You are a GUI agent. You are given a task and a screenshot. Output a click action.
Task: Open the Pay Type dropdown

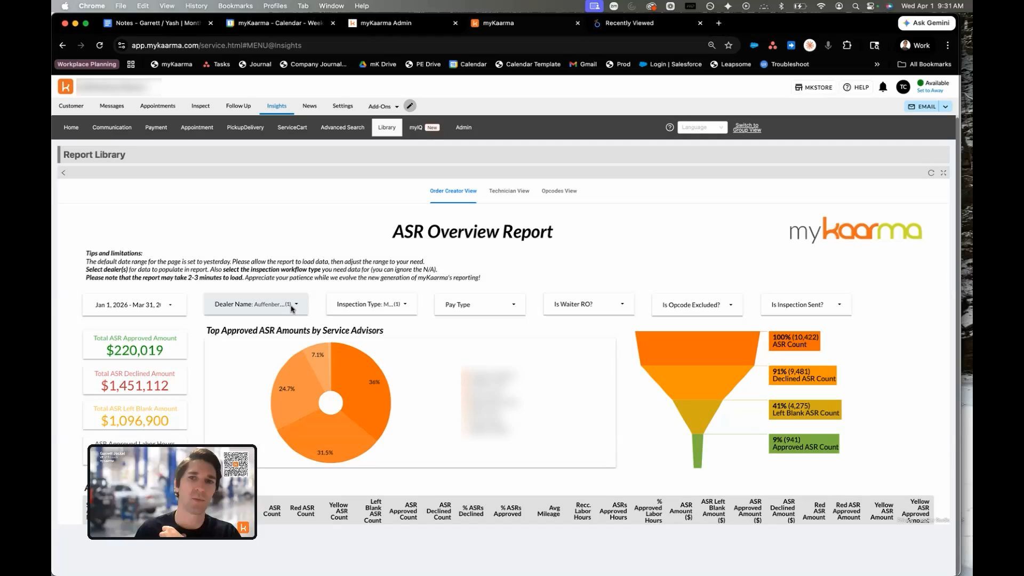coord(480,305)
